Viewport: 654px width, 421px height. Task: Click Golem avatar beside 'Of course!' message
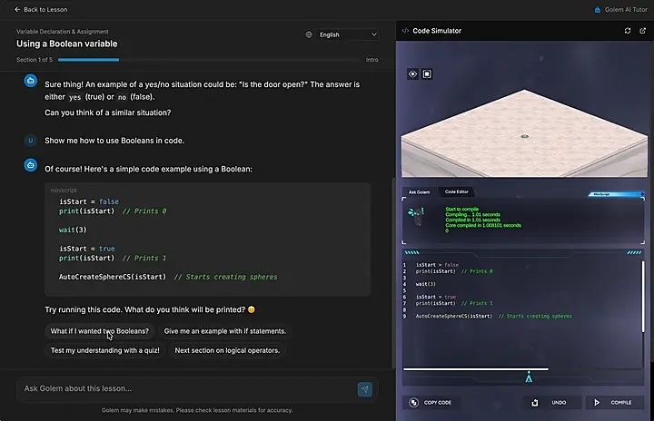31,165
